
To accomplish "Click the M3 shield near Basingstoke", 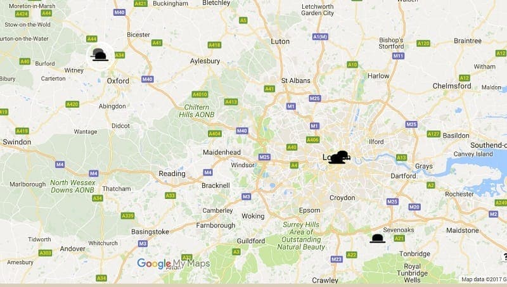I will tap(143, 244).
